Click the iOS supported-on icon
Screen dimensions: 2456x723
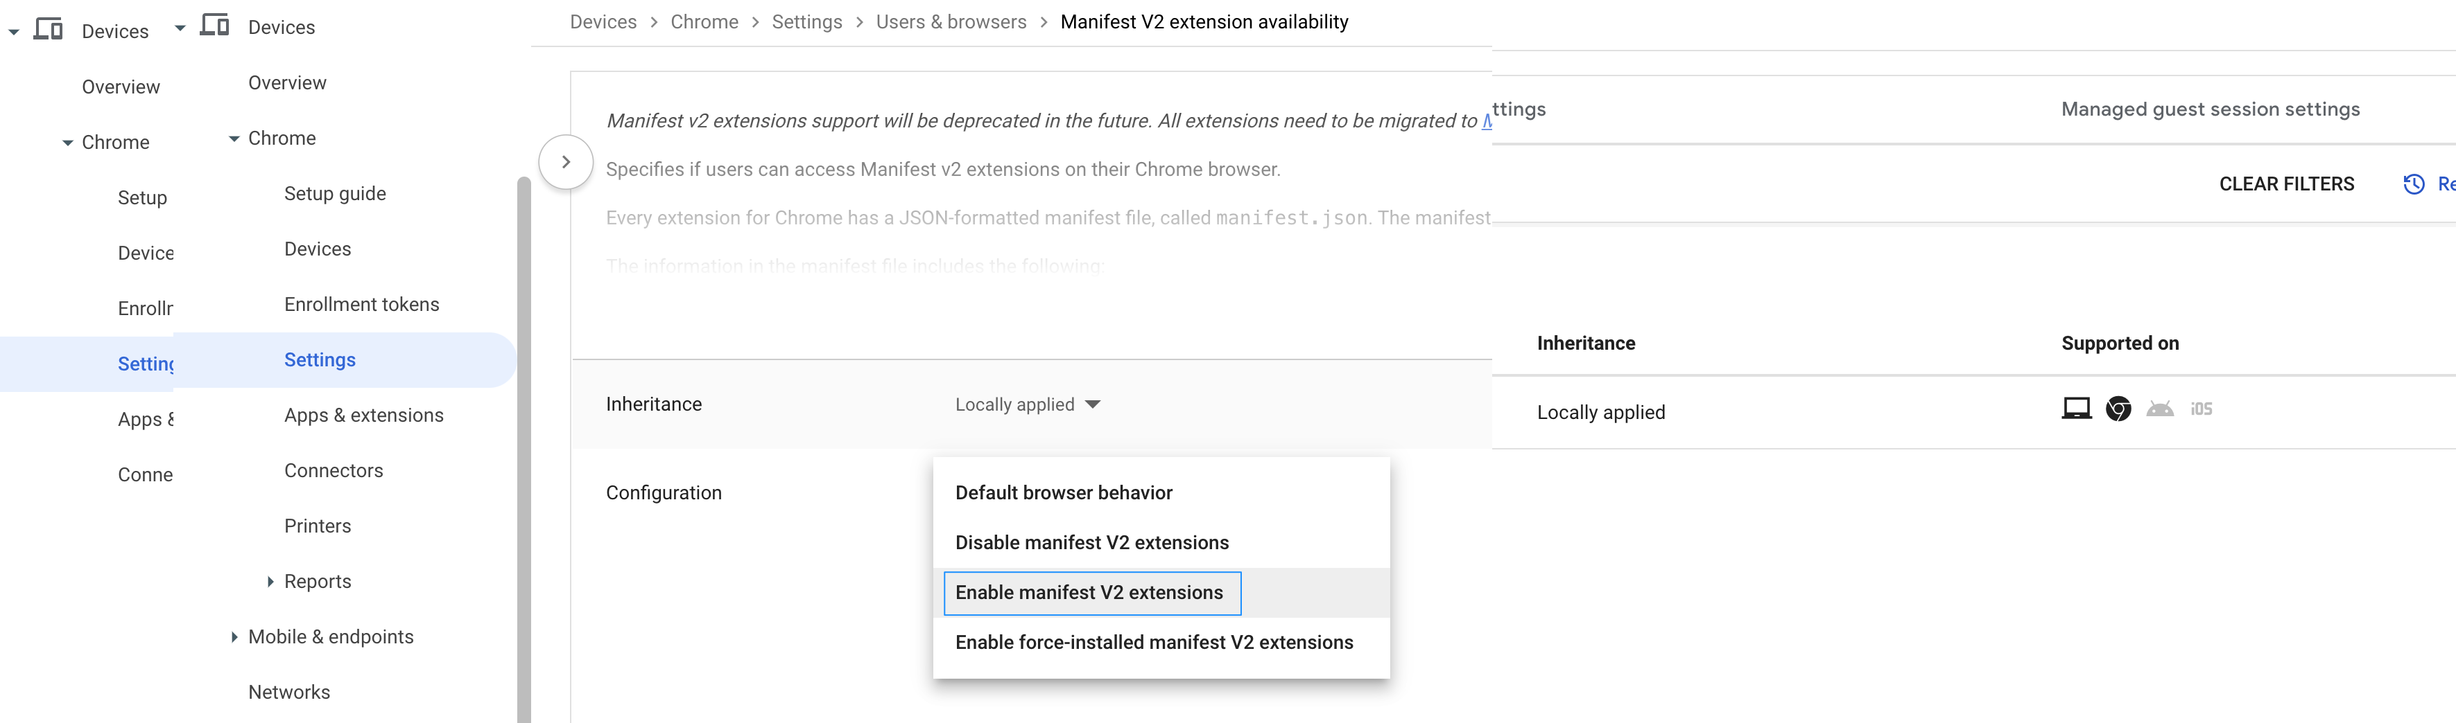pos(2201,409)
